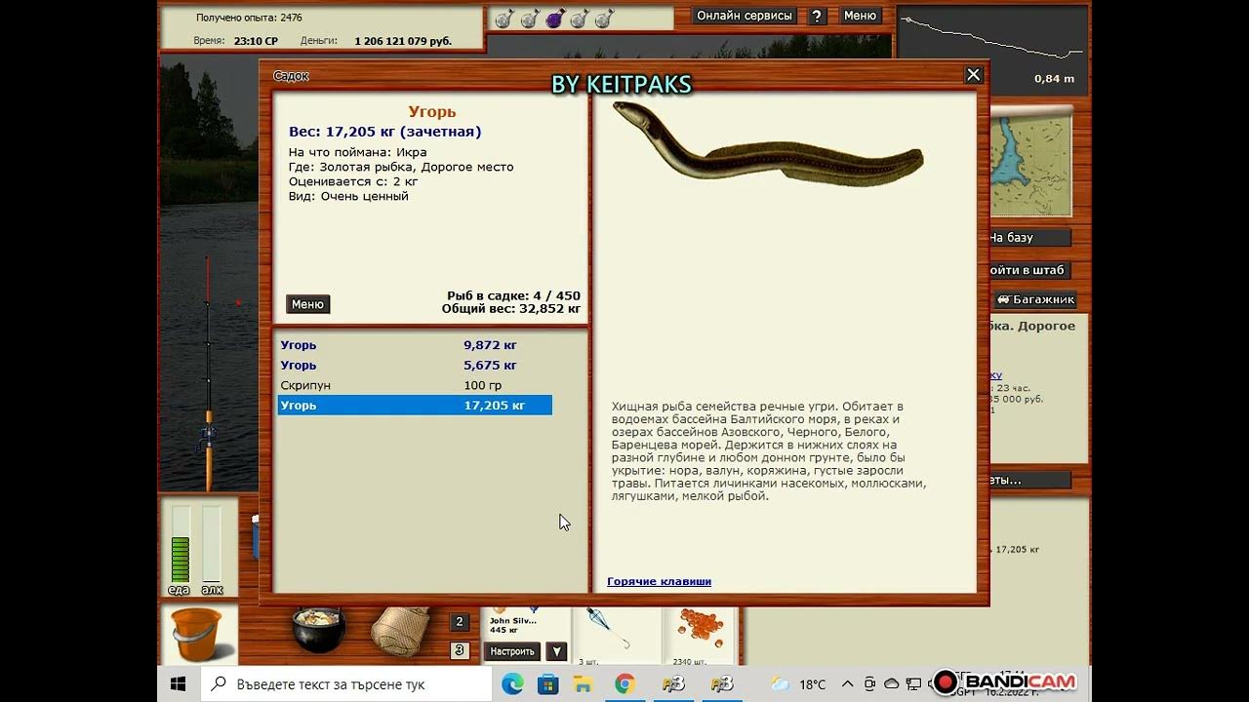This screenshot has height=702, width=1249.
Task: Click the алк alcohol level bar
Action: pyautogui.click(x=212, y=544)
